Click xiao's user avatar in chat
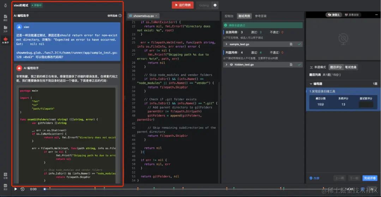This screenshot has height=197, width=381. tap(19, 27)
